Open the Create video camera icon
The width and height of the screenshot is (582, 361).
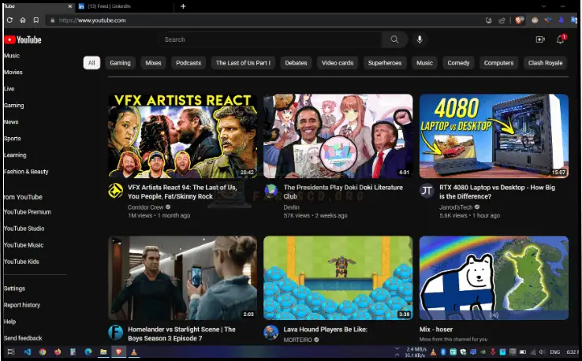(x=540, y=39)
